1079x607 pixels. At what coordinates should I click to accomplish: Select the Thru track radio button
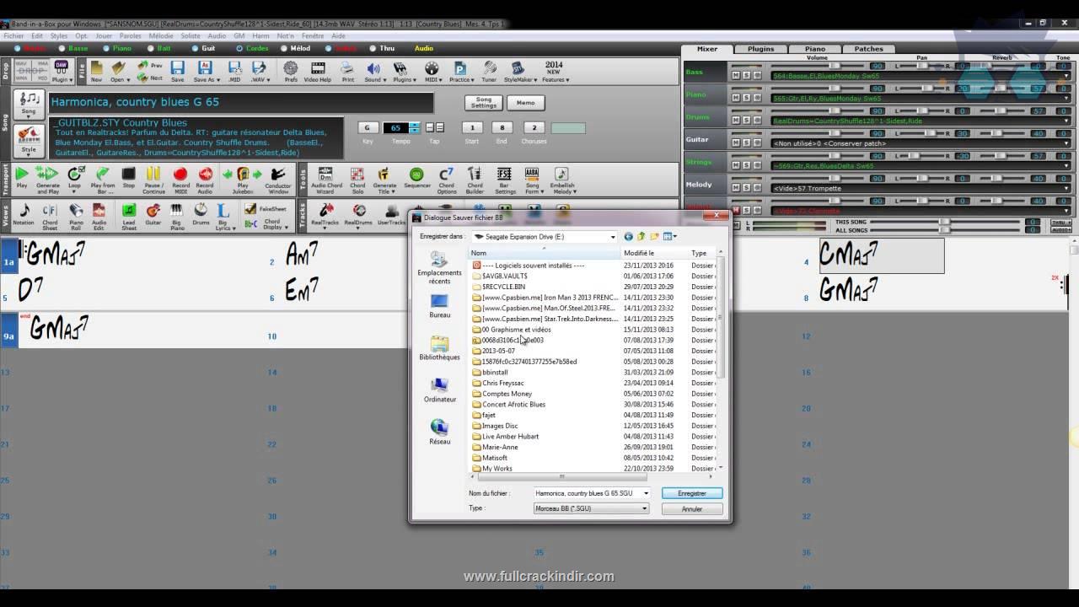click(x=373, y=49)
